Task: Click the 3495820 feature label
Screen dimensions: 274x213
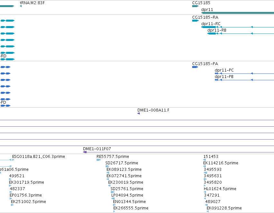Action: pyautogui.click(x=213, y=182)
